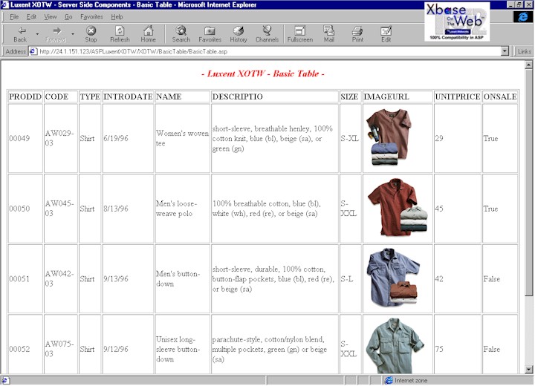Viewport: 535px width, 386px height.
Task: Click the Xbase on the Web banner
Action: point(457,22)
